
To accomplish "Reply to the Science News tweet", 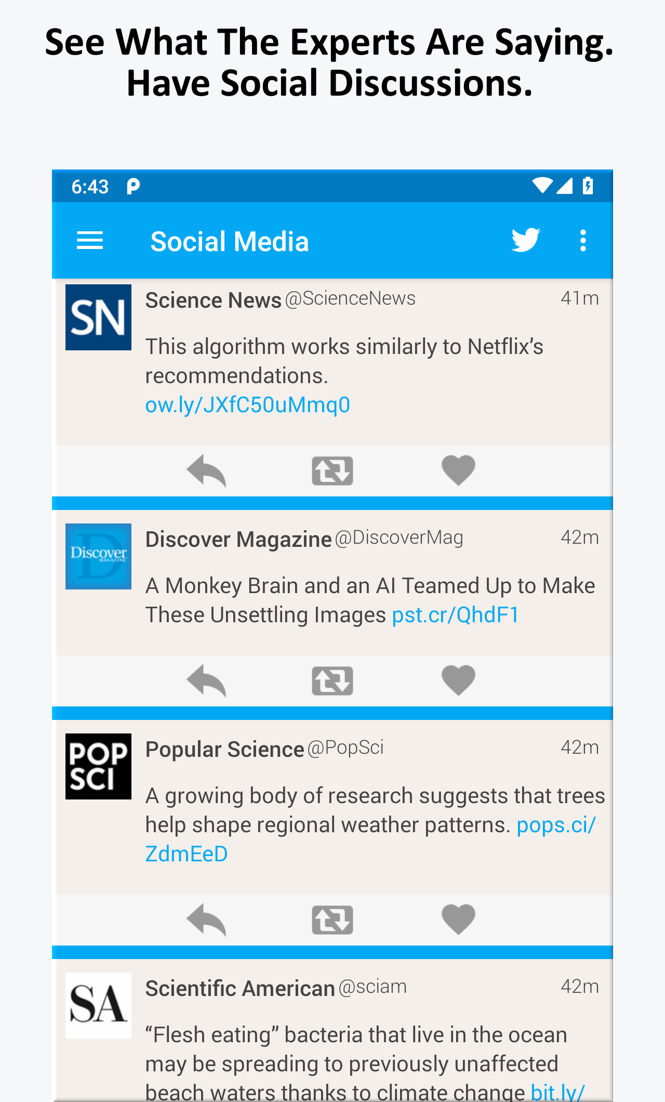I will coord(206,471).
